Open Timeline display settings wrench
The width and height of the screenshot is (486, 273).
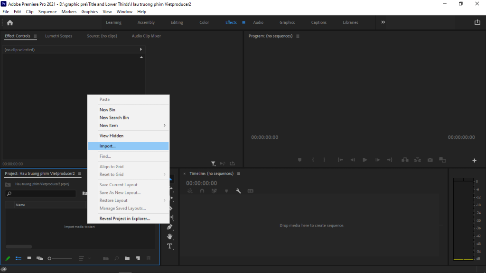238,191
